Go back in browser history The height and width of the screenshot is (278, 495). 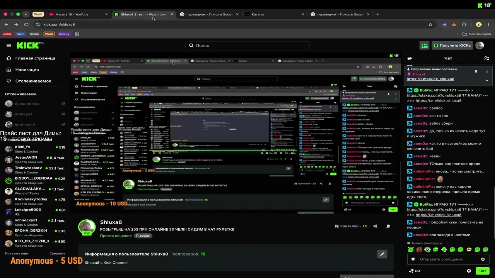coord(6,24)
